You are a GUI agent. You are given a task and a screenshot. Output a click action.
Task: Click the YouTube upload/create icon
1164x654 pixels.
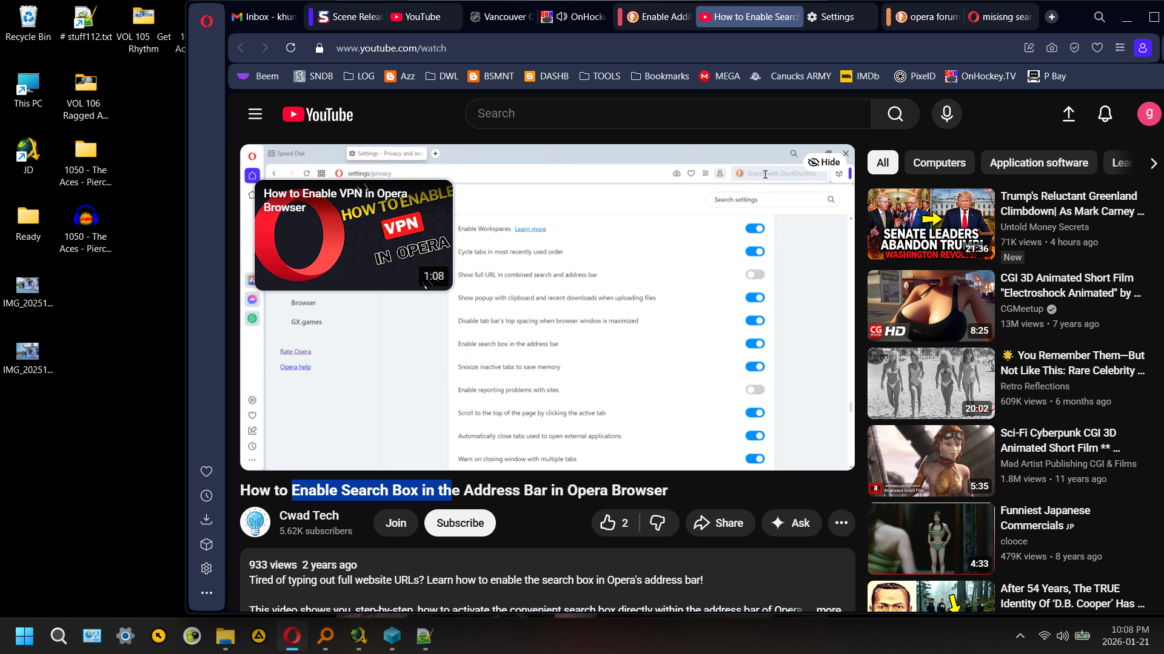1068,114
